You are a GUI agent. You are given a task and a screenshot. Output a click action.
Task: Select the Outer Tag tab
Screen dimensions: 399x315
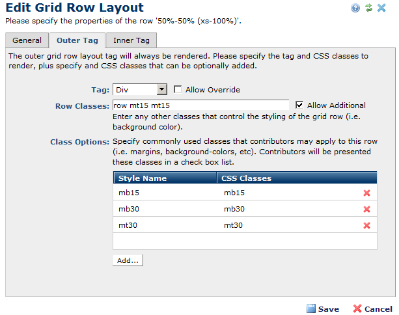[77, 40]
